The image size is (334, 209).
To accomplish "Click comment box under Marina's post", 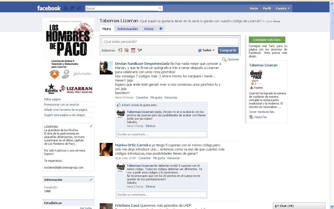I will point(162,195).
